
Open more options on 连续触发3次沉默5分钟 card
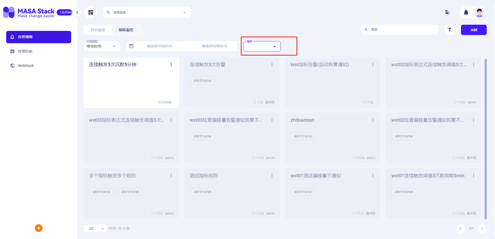[171, 65]
